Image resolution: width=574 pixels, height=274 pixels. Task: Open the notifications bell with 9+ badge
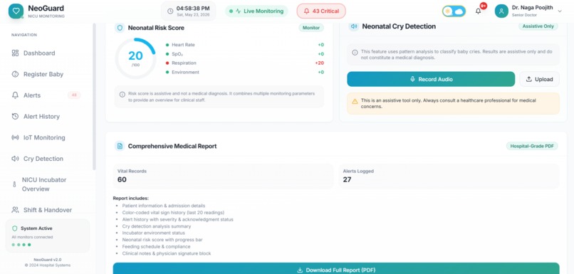478,11
